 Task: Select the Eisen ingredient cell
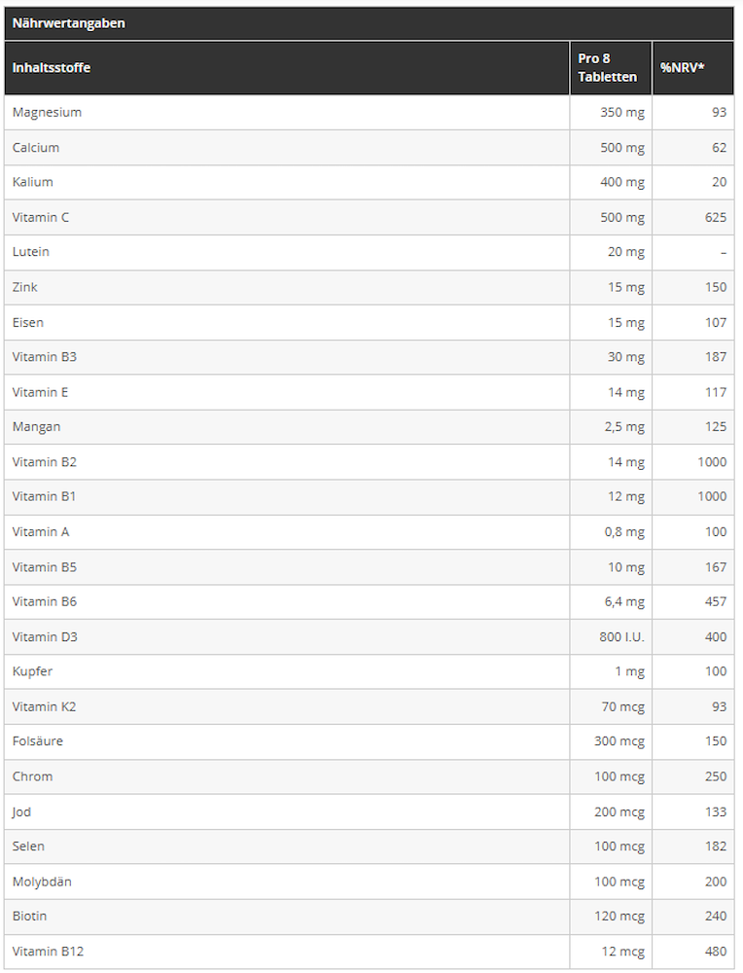click(x=28, y=322)
